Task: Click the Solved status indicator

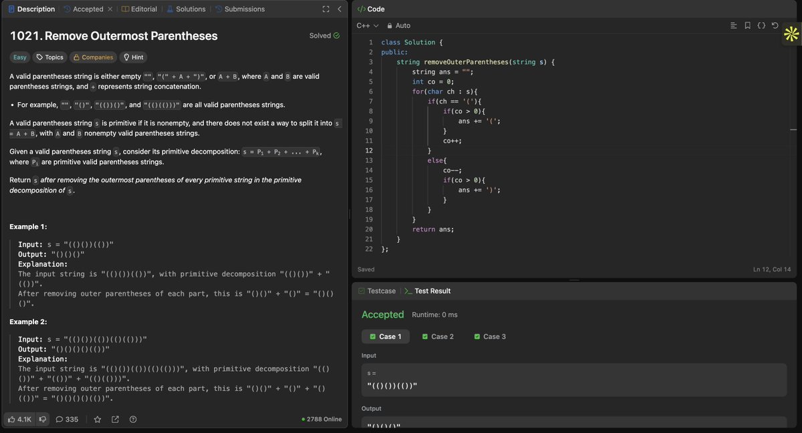Action: point(324,35)
